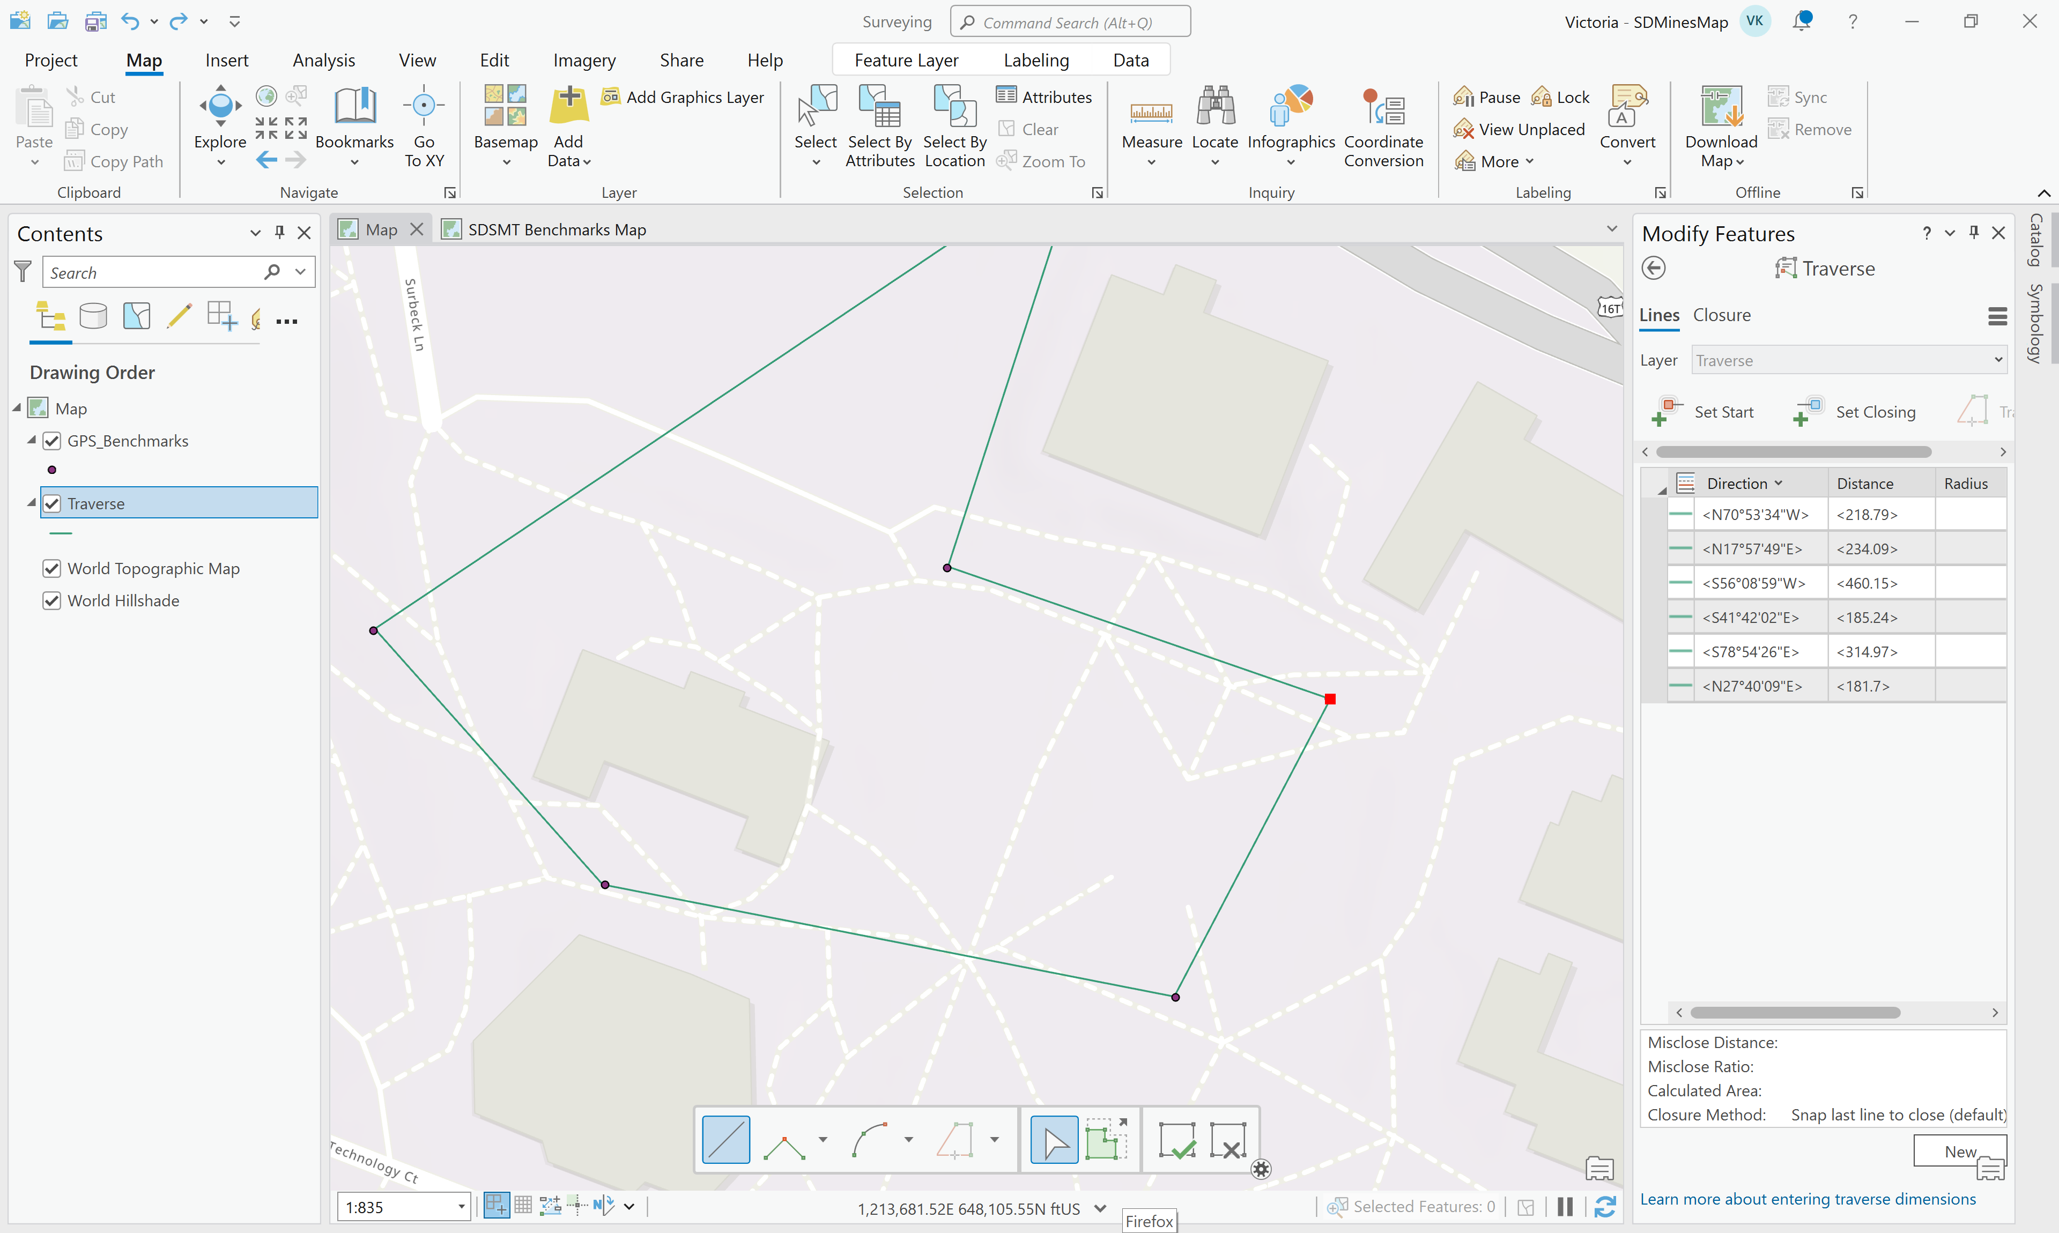Click List By Data Source icon
The height and width of the screenshot is (1233, 2059).
93,316
